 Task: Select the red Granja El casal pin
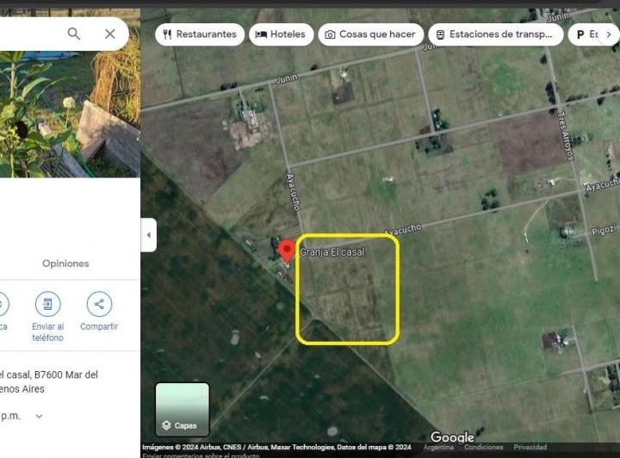click(286, 251)
